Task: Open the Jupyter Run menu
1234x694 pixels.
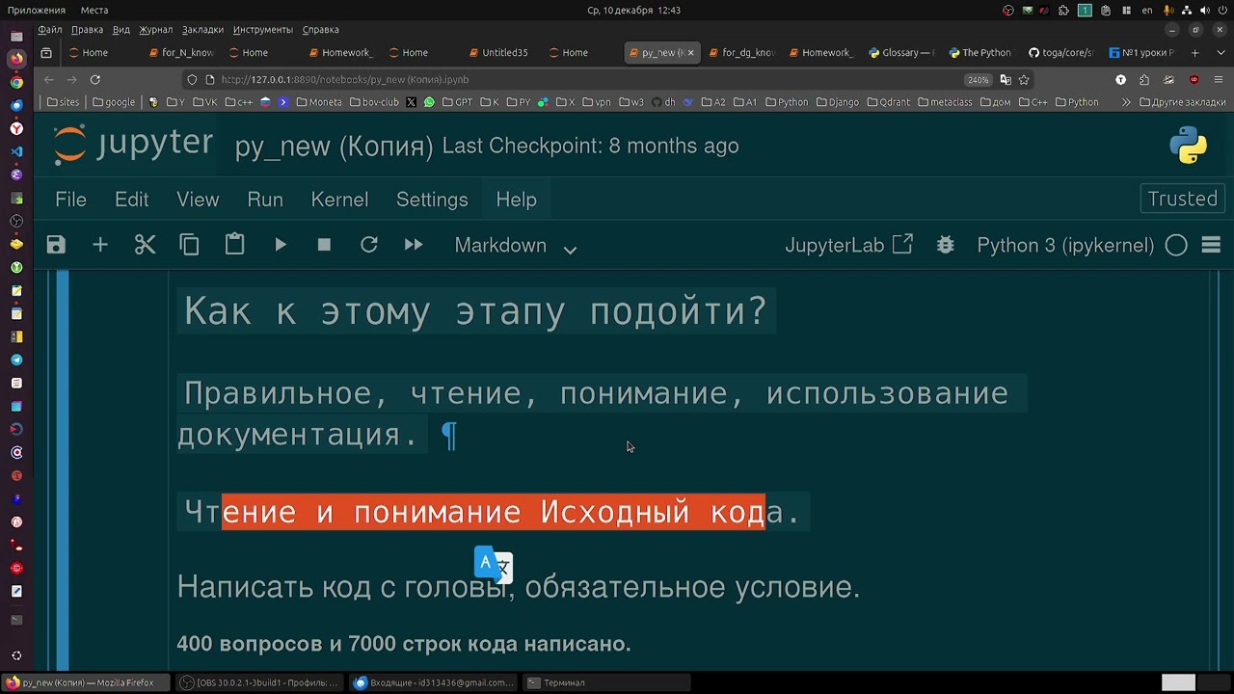Action: (x=265, y=199)
